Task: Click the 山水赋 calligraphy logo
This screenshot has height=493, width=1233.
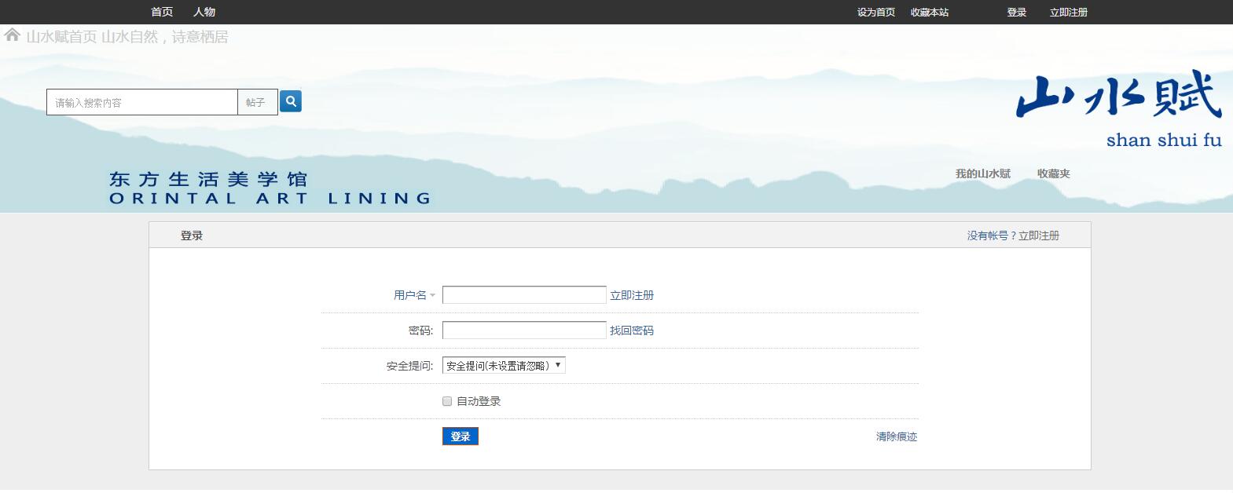Action: [x=1118, y=97]
